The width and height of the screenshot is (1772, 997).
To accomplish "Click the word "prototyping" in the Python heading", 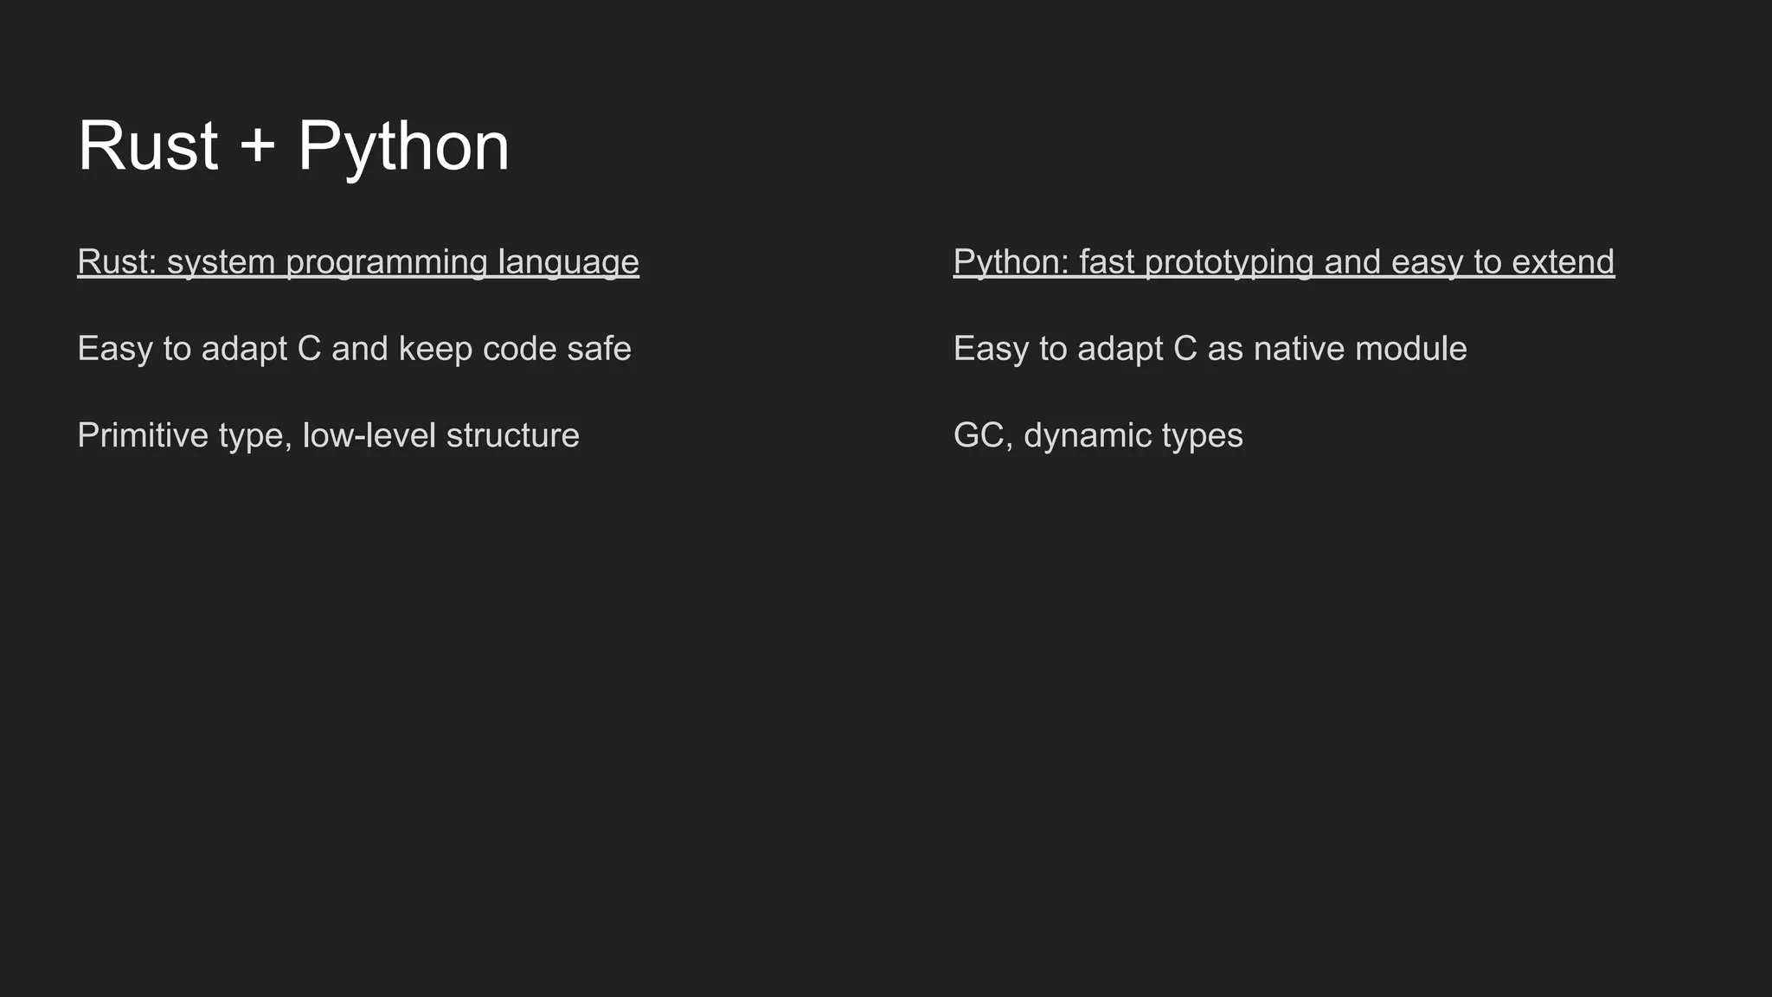I will coord(1229,262).
